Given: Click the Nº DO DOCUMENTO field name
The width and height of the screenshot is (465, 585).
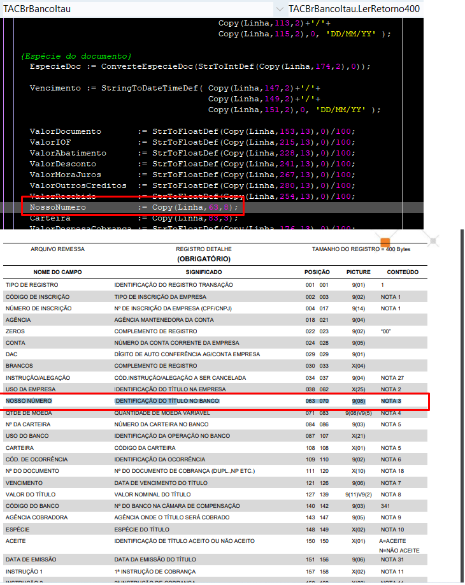Looking at the screenshot, I should click(32, 471).
